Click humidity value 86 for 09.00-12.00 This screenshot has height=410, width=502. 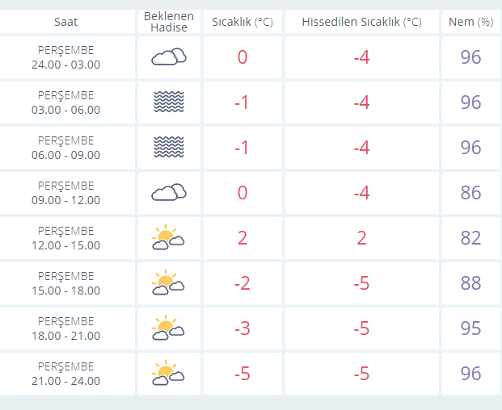point(470,193)
